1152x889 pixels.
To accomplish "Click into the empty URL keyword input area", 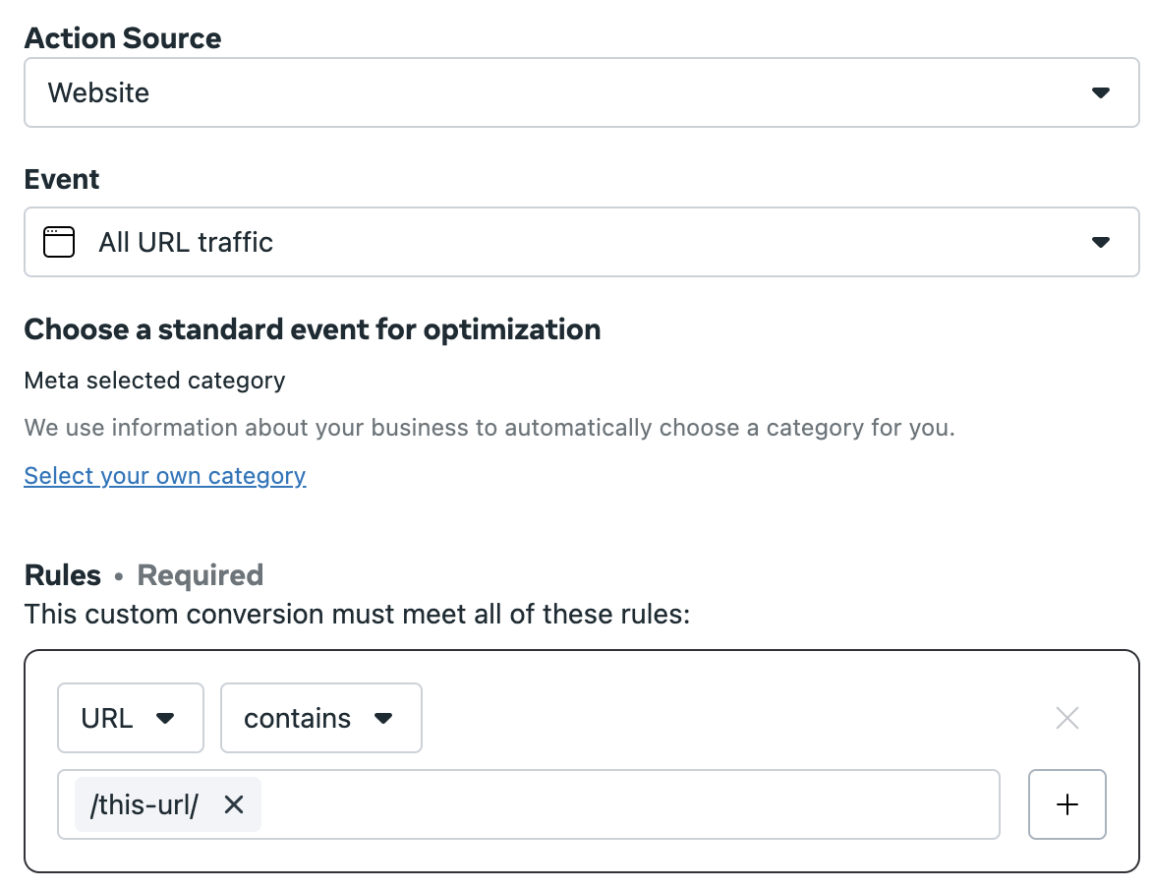I will click(x=630, y=804).
